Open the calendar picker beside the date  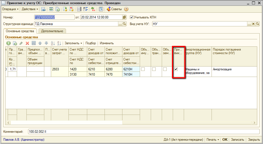(124, 17)
